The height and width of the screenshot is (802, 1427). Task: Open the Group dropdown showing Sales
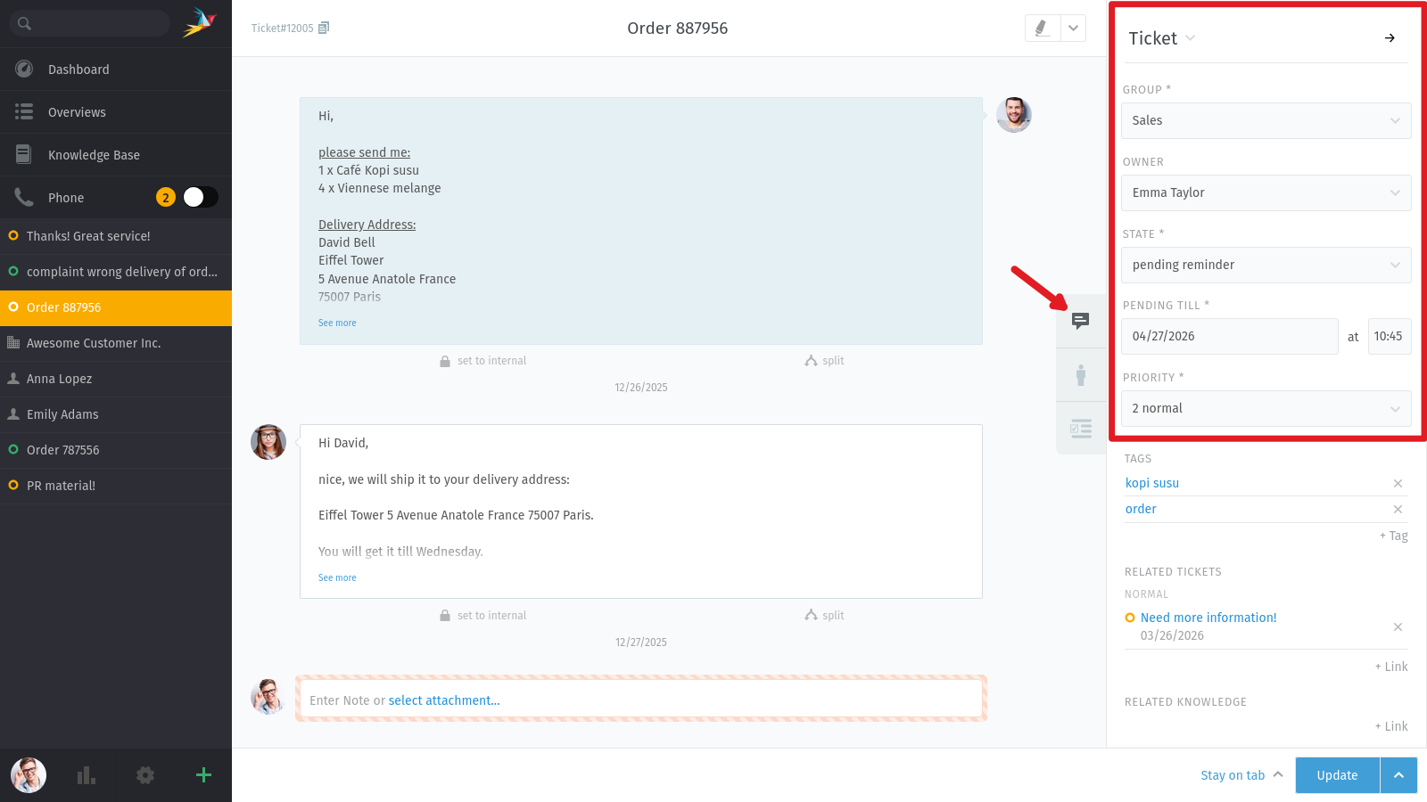[x=1266, y=120]
